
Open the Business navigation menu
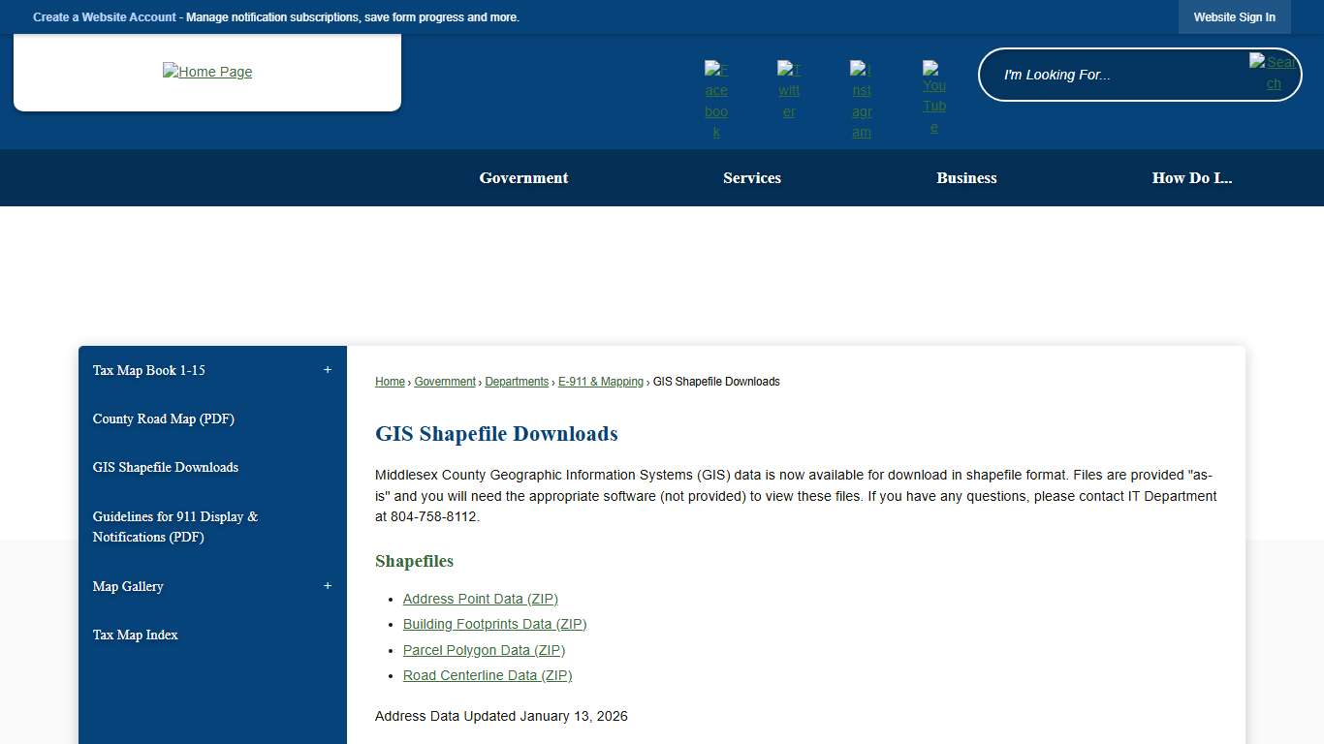[x=966, y=177]
